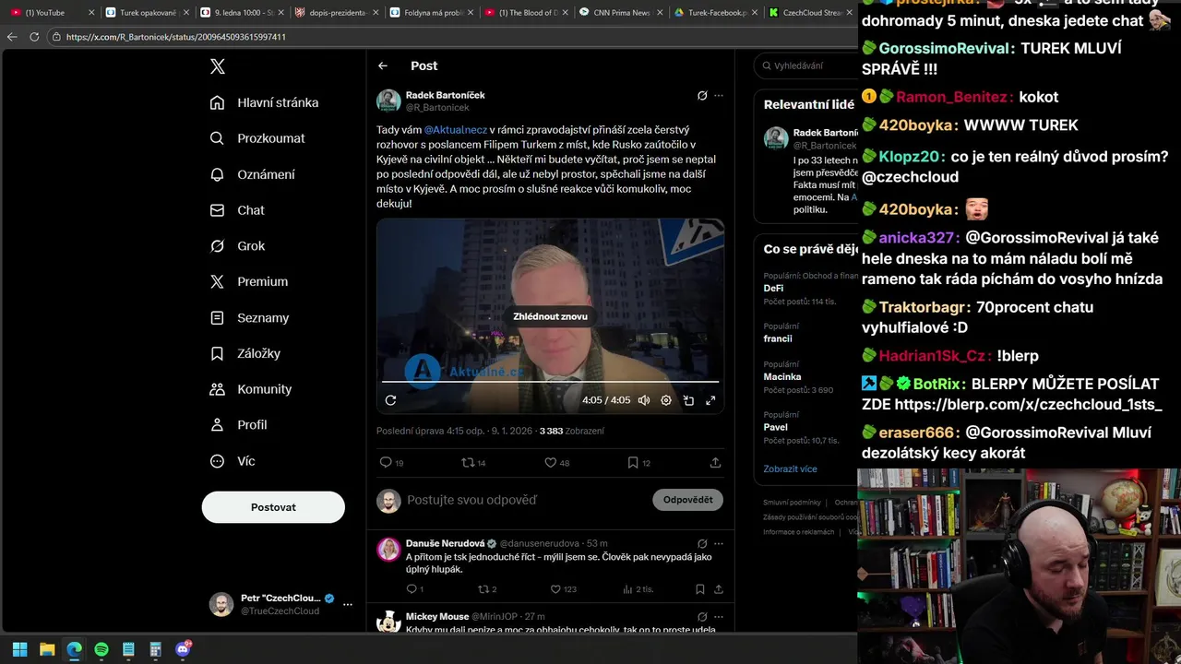Open Komunity communities page
This screenshot has width=1181, height=664.
click(250, 389)
